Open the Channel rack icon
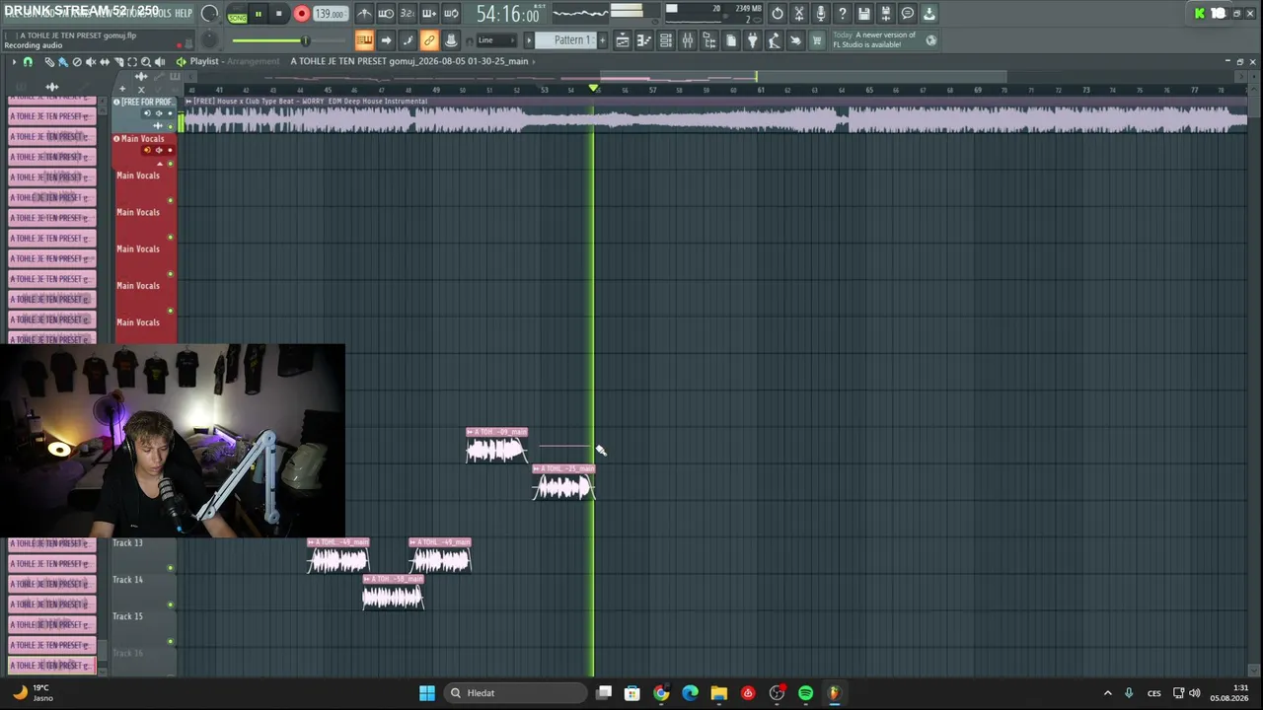The width and height of the screenshot is (1263, 710). coord(666,40)
